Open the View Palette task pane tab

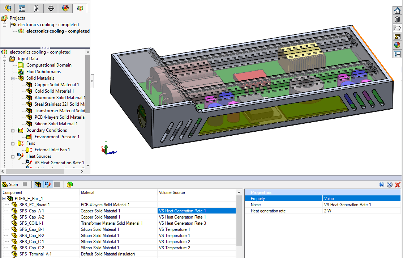(397, 37)
